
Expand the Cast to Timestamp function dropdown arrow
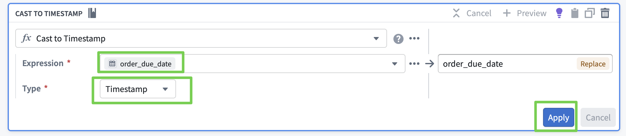tap(376, 39)
